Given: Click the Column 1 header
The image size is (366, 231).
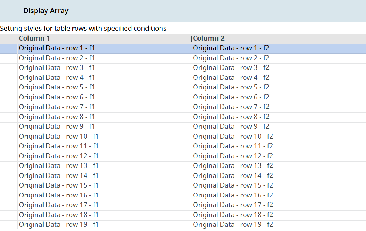Looking at the screenshot, I should tap(35, 38).
